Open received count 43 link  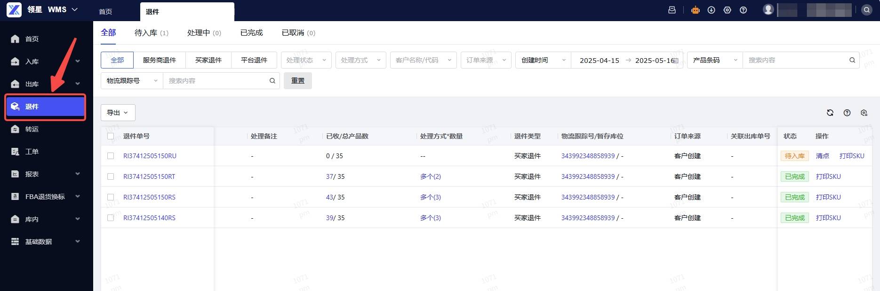[x=329, y=197]
